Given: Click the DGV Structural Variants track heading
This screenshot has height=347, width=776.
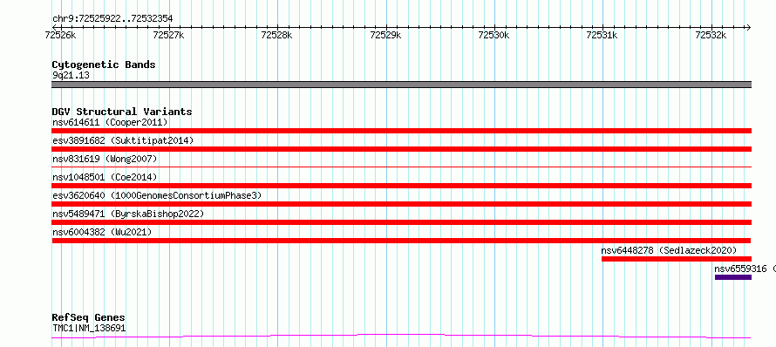Looking at the screenshot, I should tap(122, 112).
